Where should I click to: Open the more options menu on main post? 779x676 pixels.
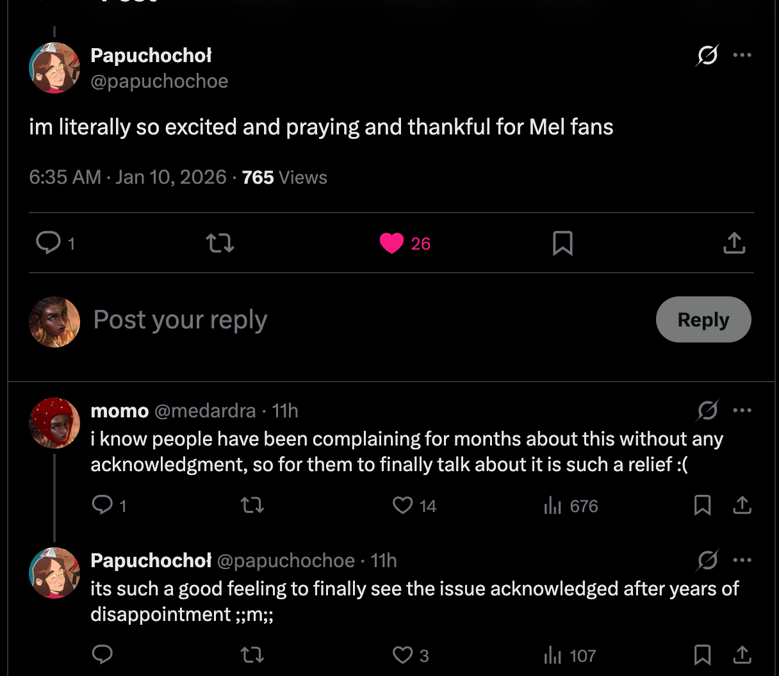pos(742,56)
